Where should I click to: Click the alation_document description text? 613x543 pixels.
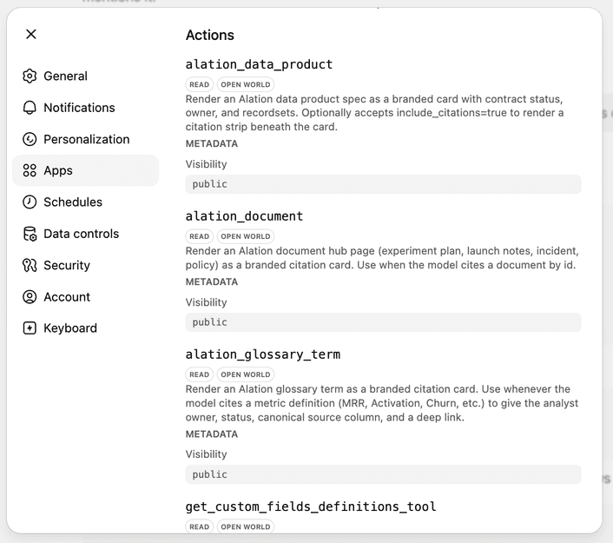(x=382, y=258)
